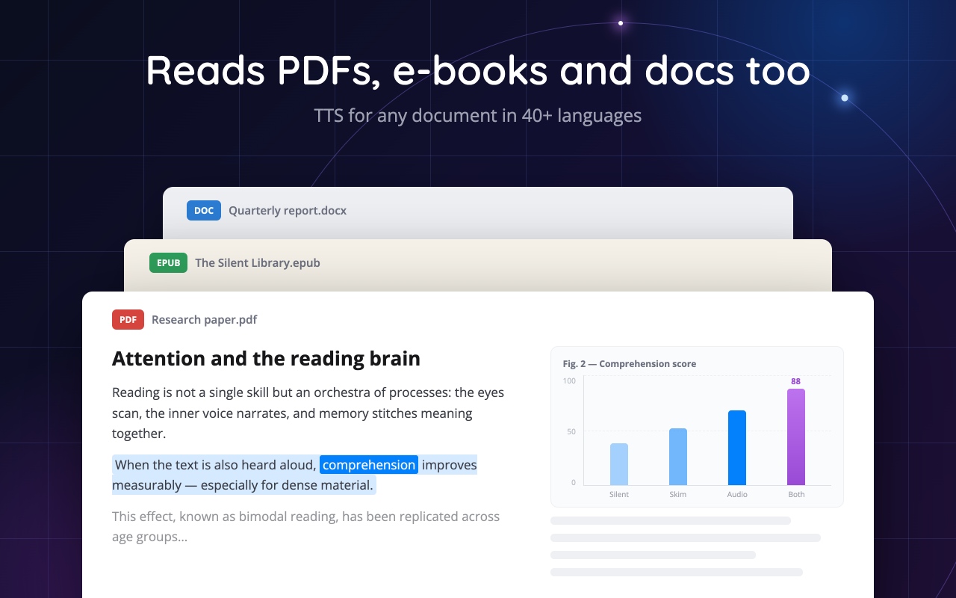Click the purple Both bar in the chart
This screenshot has height=598, width=956.
click(x=796, y=437)
